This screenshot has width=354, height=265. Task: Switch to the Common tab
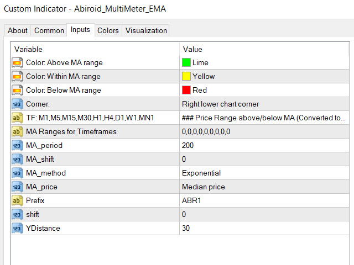(x=49, y=30)
